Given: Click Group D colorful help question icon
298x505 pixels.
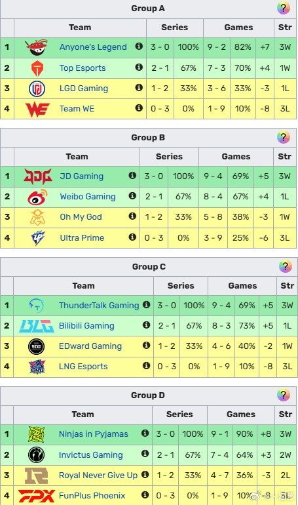Looking at the screenshot, I should tap(283, 395).
